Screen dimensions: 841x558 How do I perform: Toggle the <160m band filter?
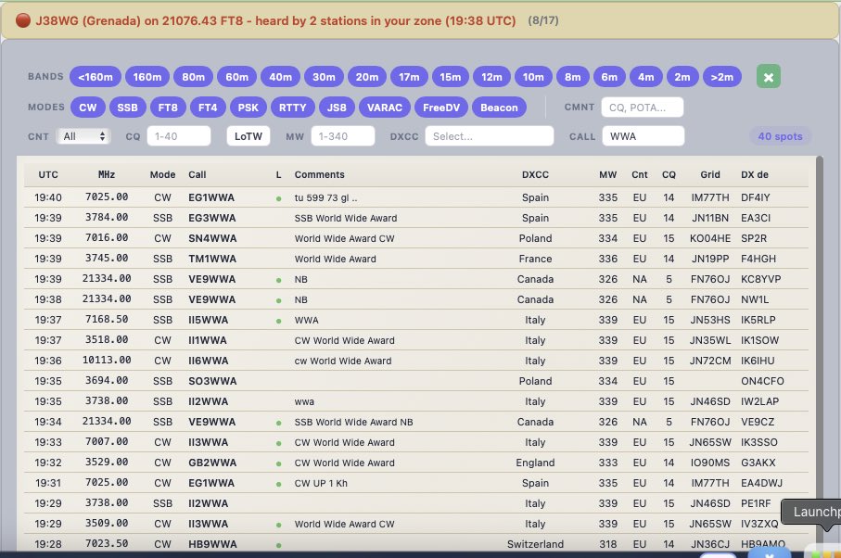tap(96, 77)
